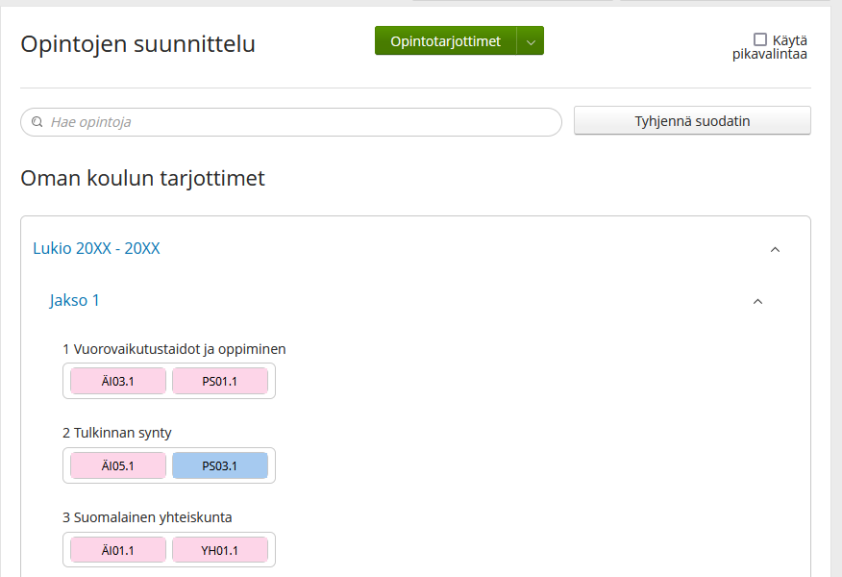Select the ÄI05.1 course tile
842x577 pixels.
pos(118,465)
